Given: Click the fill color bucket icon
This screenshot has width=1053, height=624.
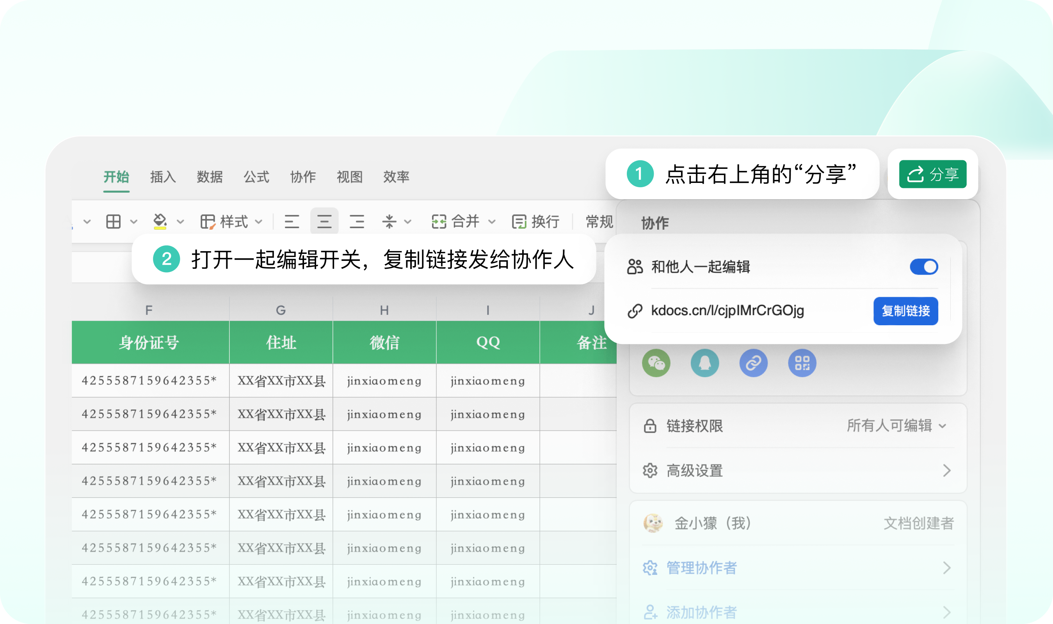Looking at the screenshot, I should pos(160,221).
